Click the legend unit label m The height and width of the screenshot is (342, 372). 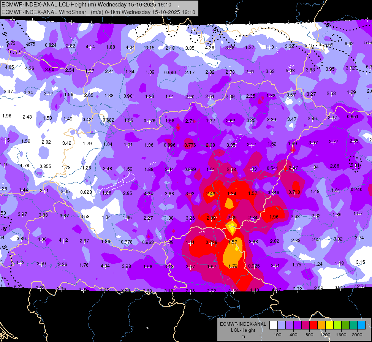[x=243, y=337]
